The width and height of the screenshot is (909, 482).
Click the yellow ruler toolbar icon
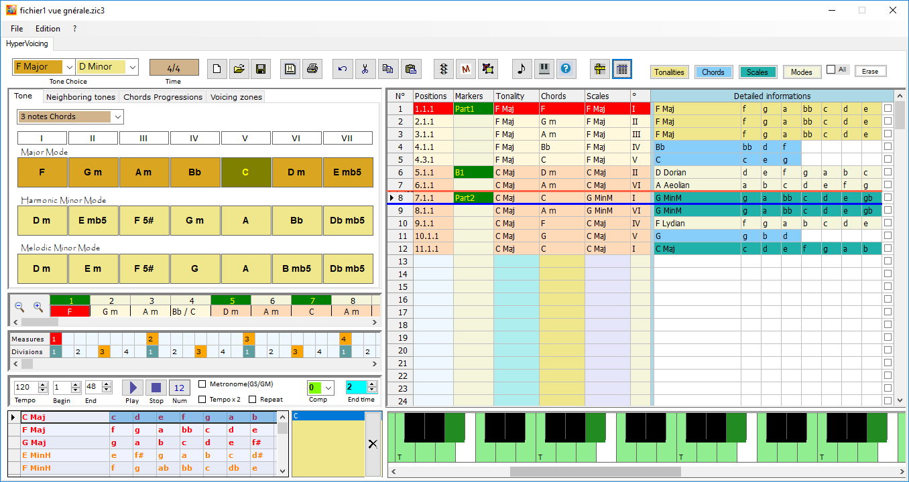point(600,68)
